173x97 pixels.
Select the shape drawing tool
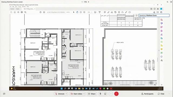pyautogui.click(x=129, y=12)
